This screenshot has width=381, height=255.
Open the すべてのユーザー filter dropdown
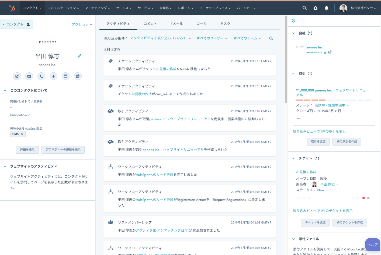tap(212, 38)
